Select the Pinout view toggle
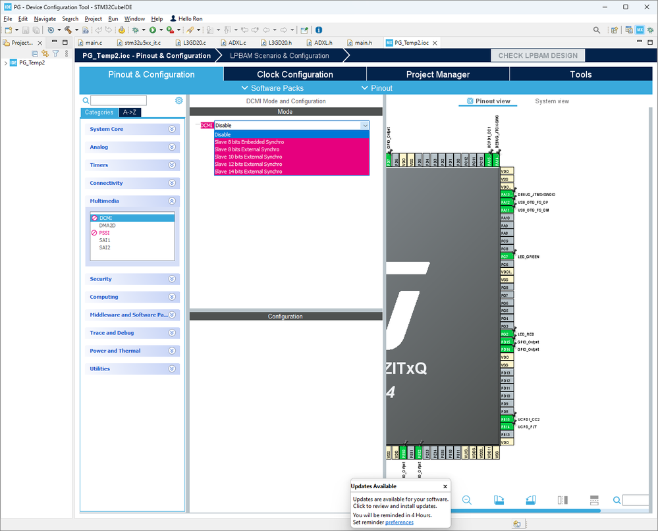The width and height of the screenshot is (658, 531). click(488, 101)
